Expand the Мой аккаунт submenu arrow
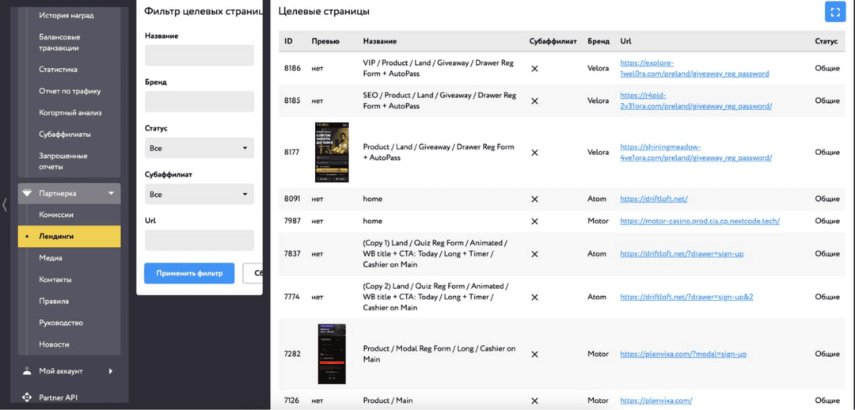The image size is (855, 410). [x=111, y=371]
